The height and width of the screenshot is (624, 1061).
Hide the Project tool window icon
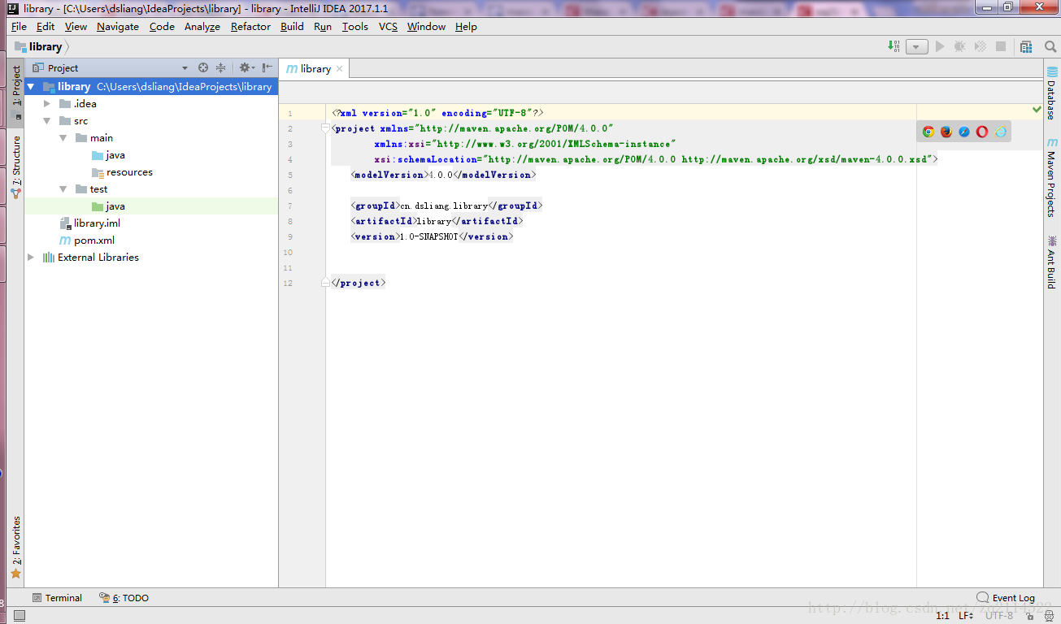point(267,68)
